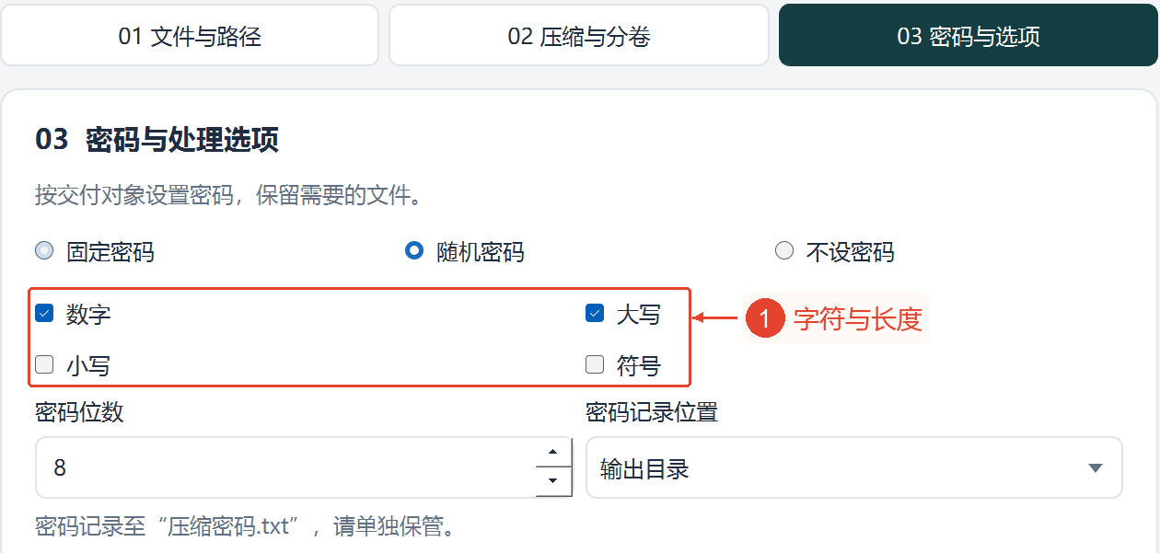This screenshot has width=1160, height=553.
Task: Open the 02 压缩与分卷 tab
Action: pyautogui.click(x=579, y=36)
